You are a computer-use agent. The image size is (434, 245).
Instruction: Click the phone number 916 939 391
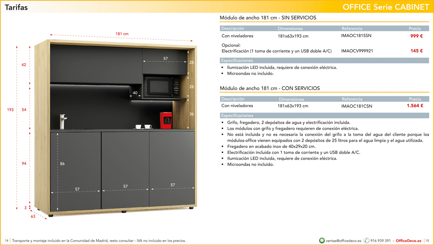pos(380,241)
